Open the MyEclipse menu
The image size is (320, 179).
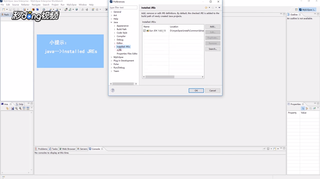(x=72, y=5)
